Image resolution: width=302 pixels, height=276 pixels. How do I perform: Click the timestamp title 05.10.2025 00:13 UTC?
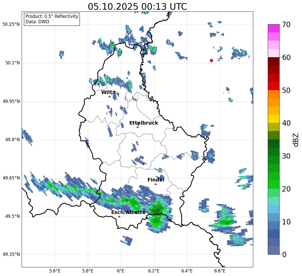137,7
